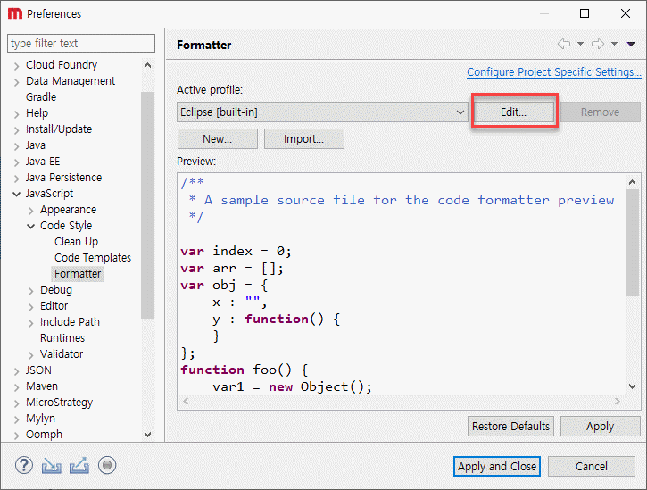
Task: Click the Import... profile button
Action: (303, 139)
